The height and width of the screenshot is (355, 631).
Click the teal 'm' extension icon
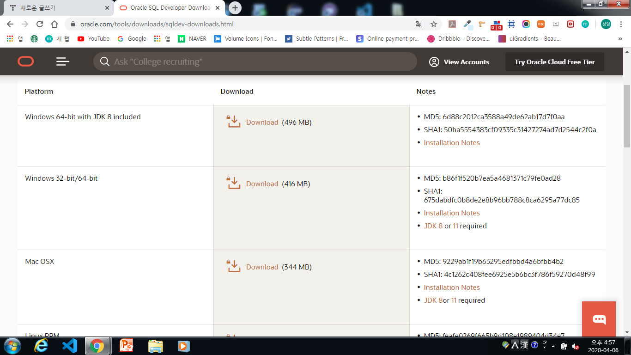585,24
